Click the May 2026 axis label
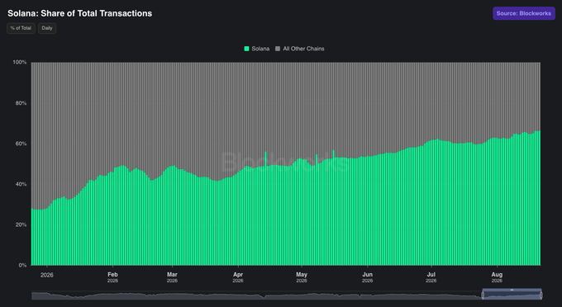The image size is (562, 307). 302,277
